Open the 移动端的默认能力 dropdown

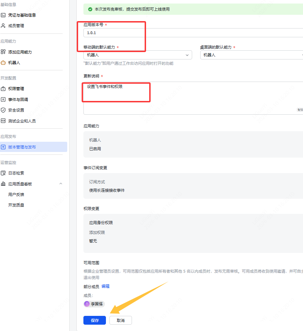coord(137,55)
